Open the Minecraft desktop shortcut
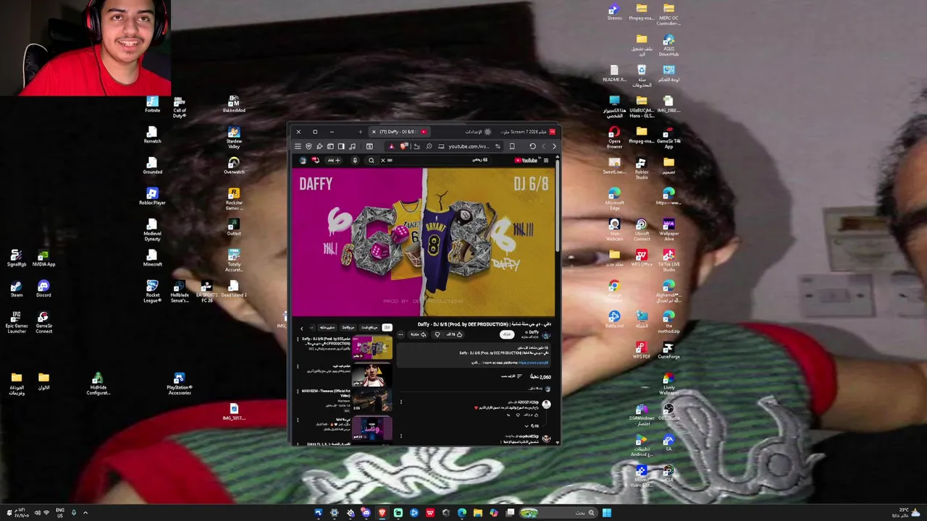Image resolution: width=927 pixels, height=521 pixels. pyautogui.click(x=152, y=258)
